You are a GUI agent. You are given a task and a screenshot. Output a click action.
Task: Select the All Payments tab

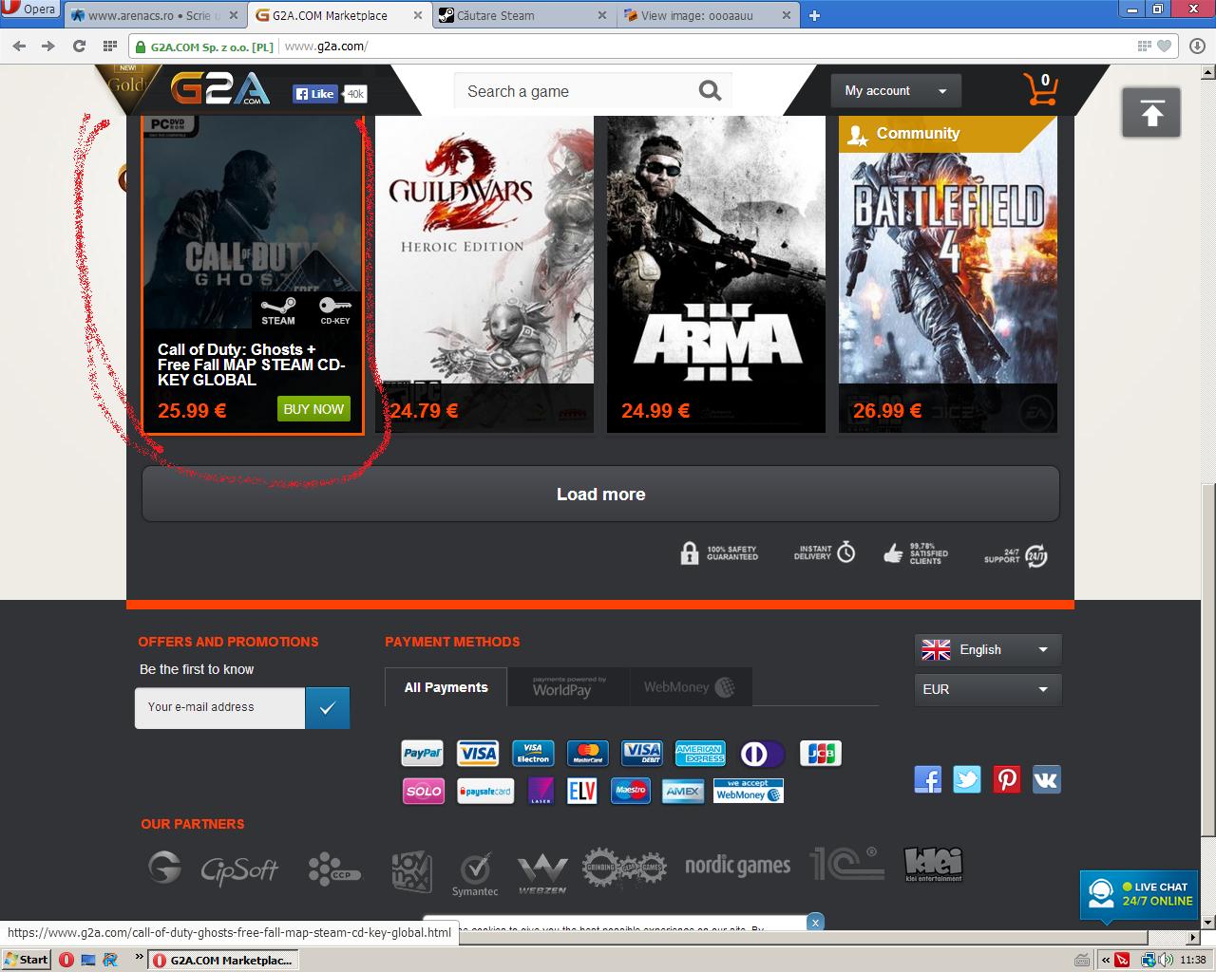446,687
